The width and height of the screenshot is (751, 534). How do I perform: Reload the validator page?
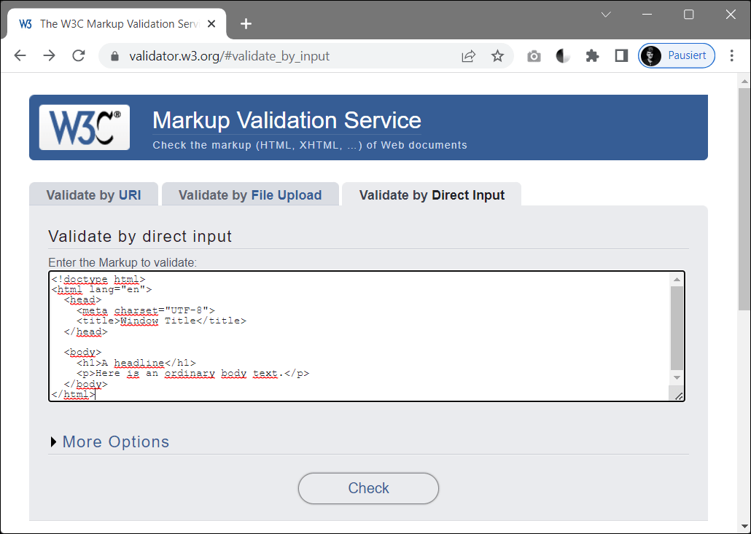pos(78,55)
